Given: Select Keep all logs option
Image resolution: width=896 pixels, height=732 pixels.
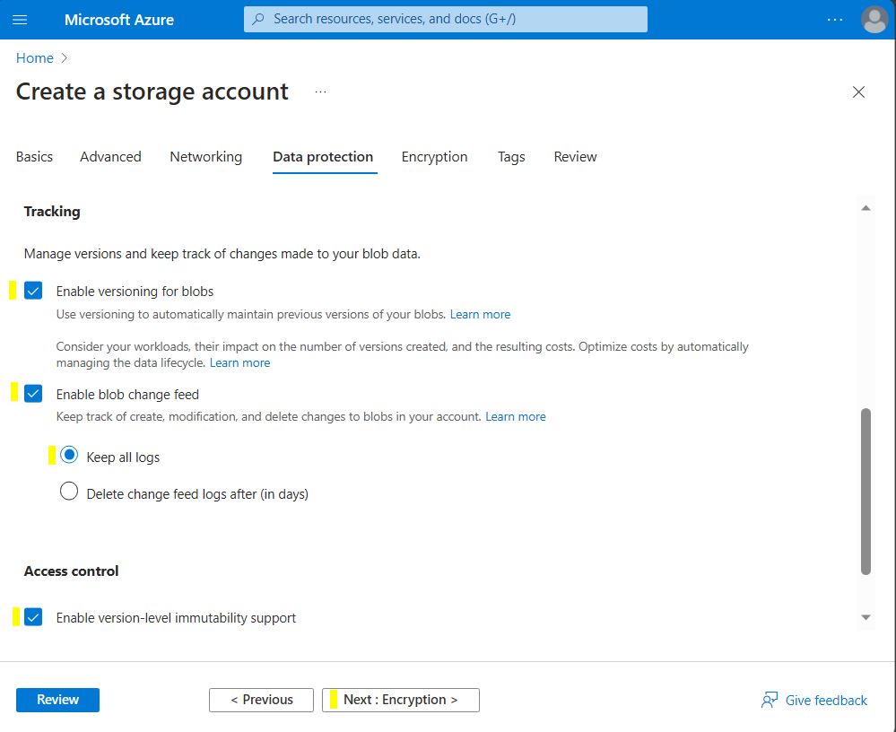Looking at the screenshot, I should click(x=69, y=456).
